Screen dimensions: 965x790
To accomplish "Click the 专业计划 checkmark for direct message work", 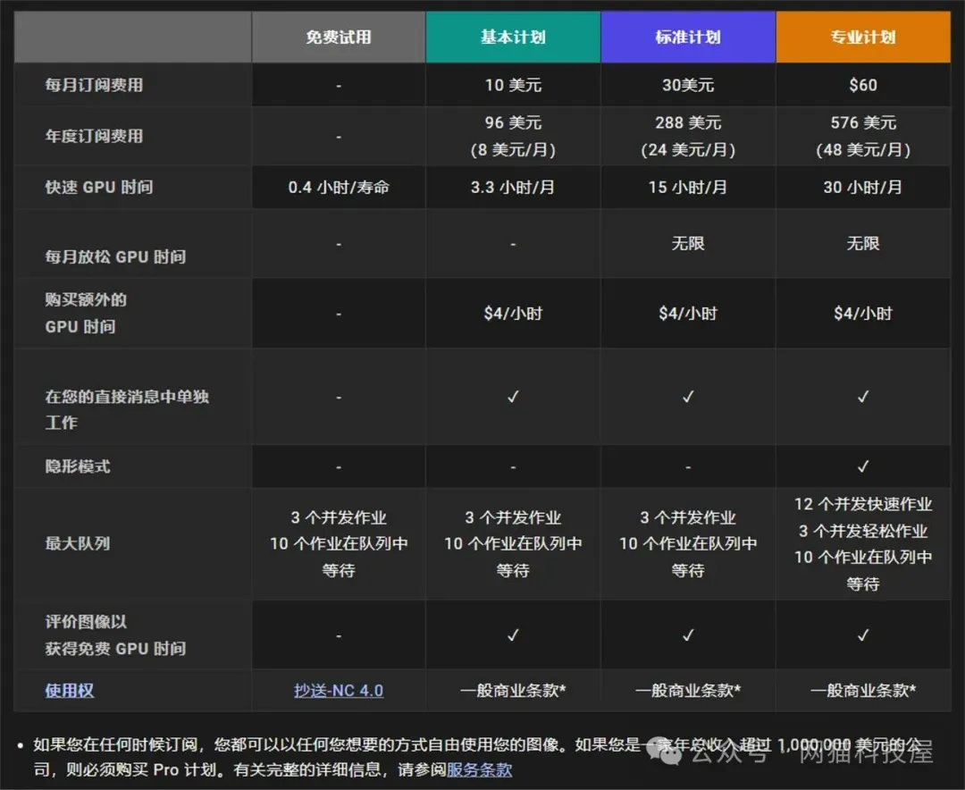I will [863, 396].
